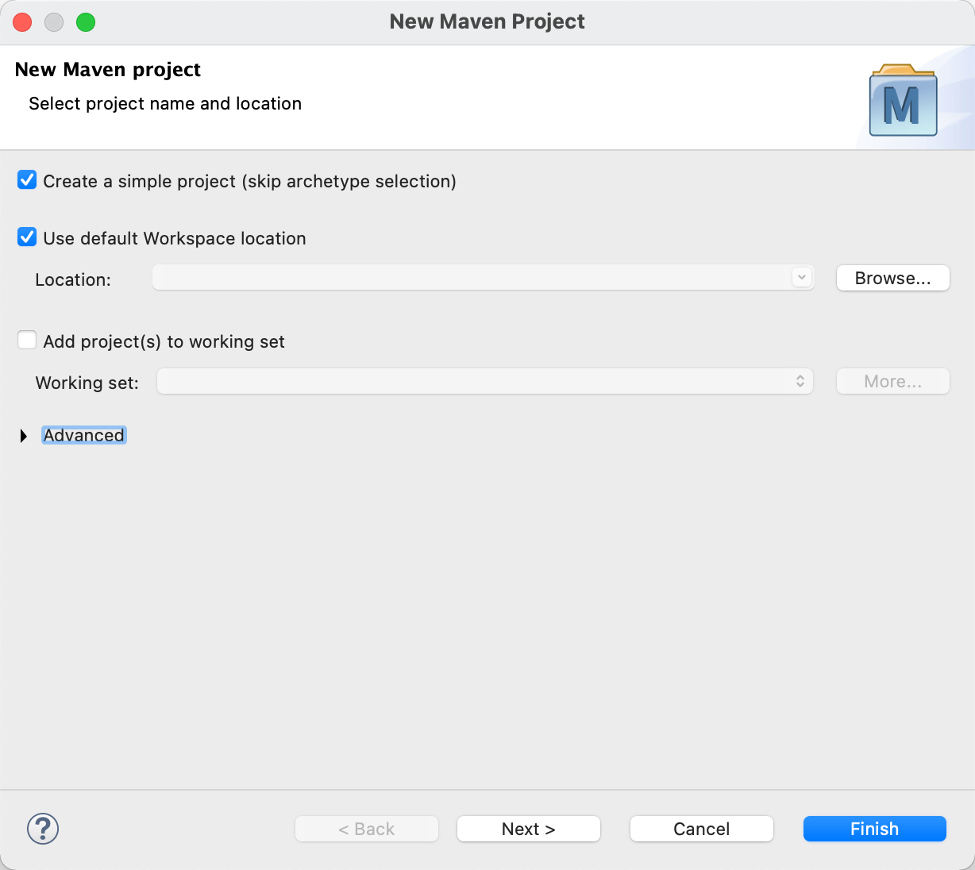Viewport: 975px width, 870px height.
Task: Click Finish to create project
Action: pyautogui.click(x=875, y=829)
